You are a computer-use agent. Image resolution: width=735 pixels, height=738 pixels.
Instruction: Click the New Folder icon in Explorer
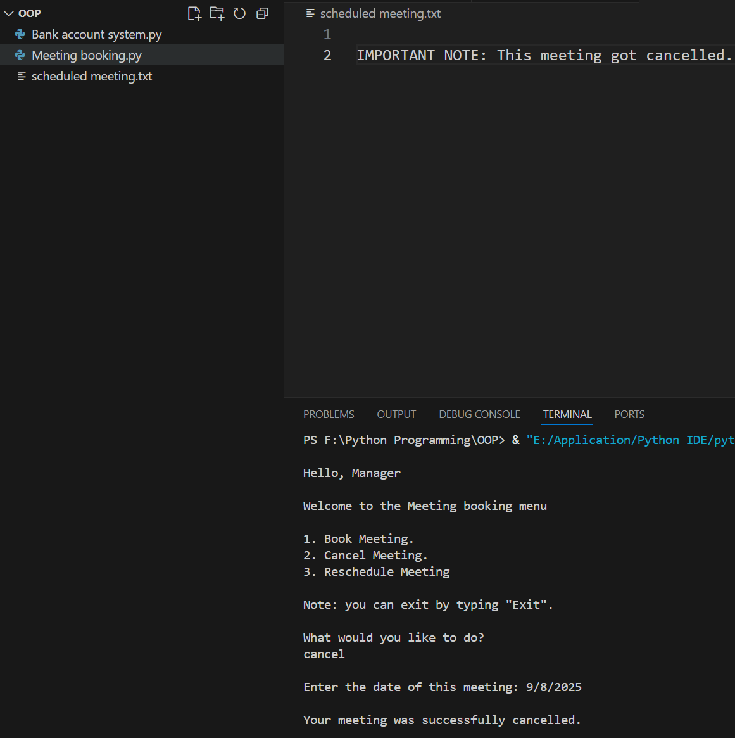217,13
